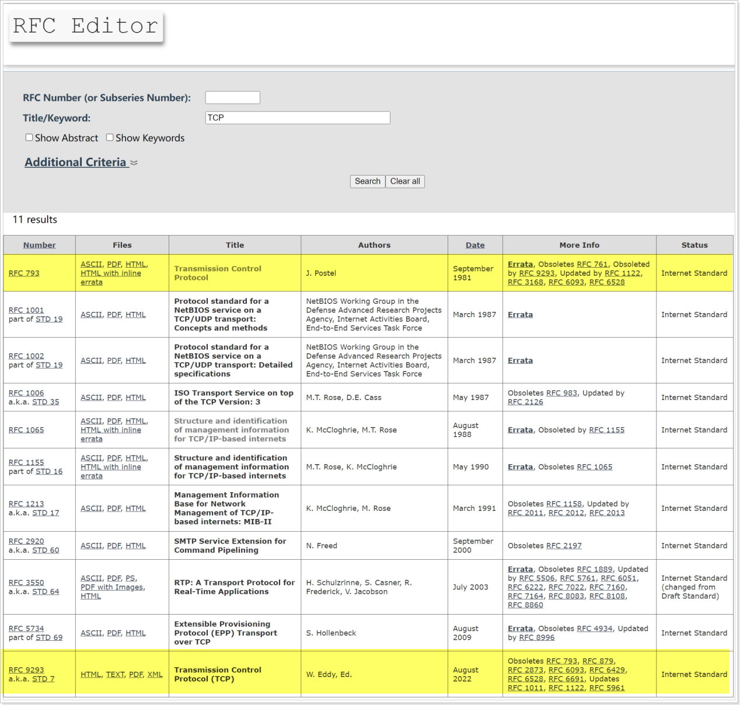Open the RFC 1889 link
The width and height of the screenshot is (740, 705).
(x=595, y=569)
